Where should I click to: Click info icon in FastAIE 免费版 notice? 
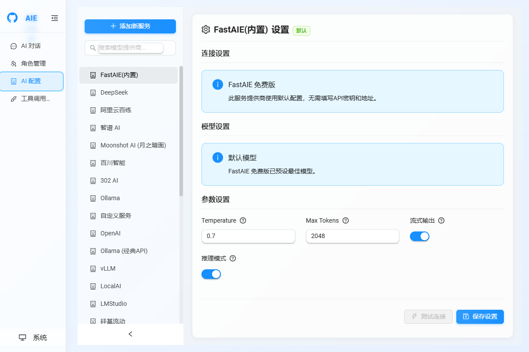point(217,84)
